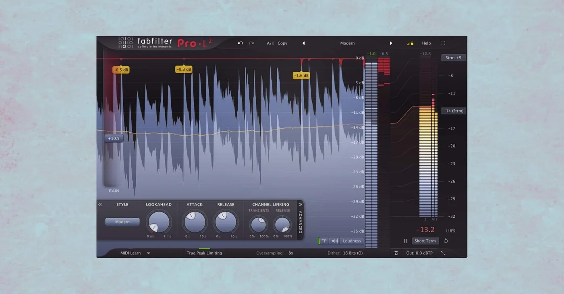Toggle True Peak Limiting
The width and height of the screenshot is (564, 294).
204,253
